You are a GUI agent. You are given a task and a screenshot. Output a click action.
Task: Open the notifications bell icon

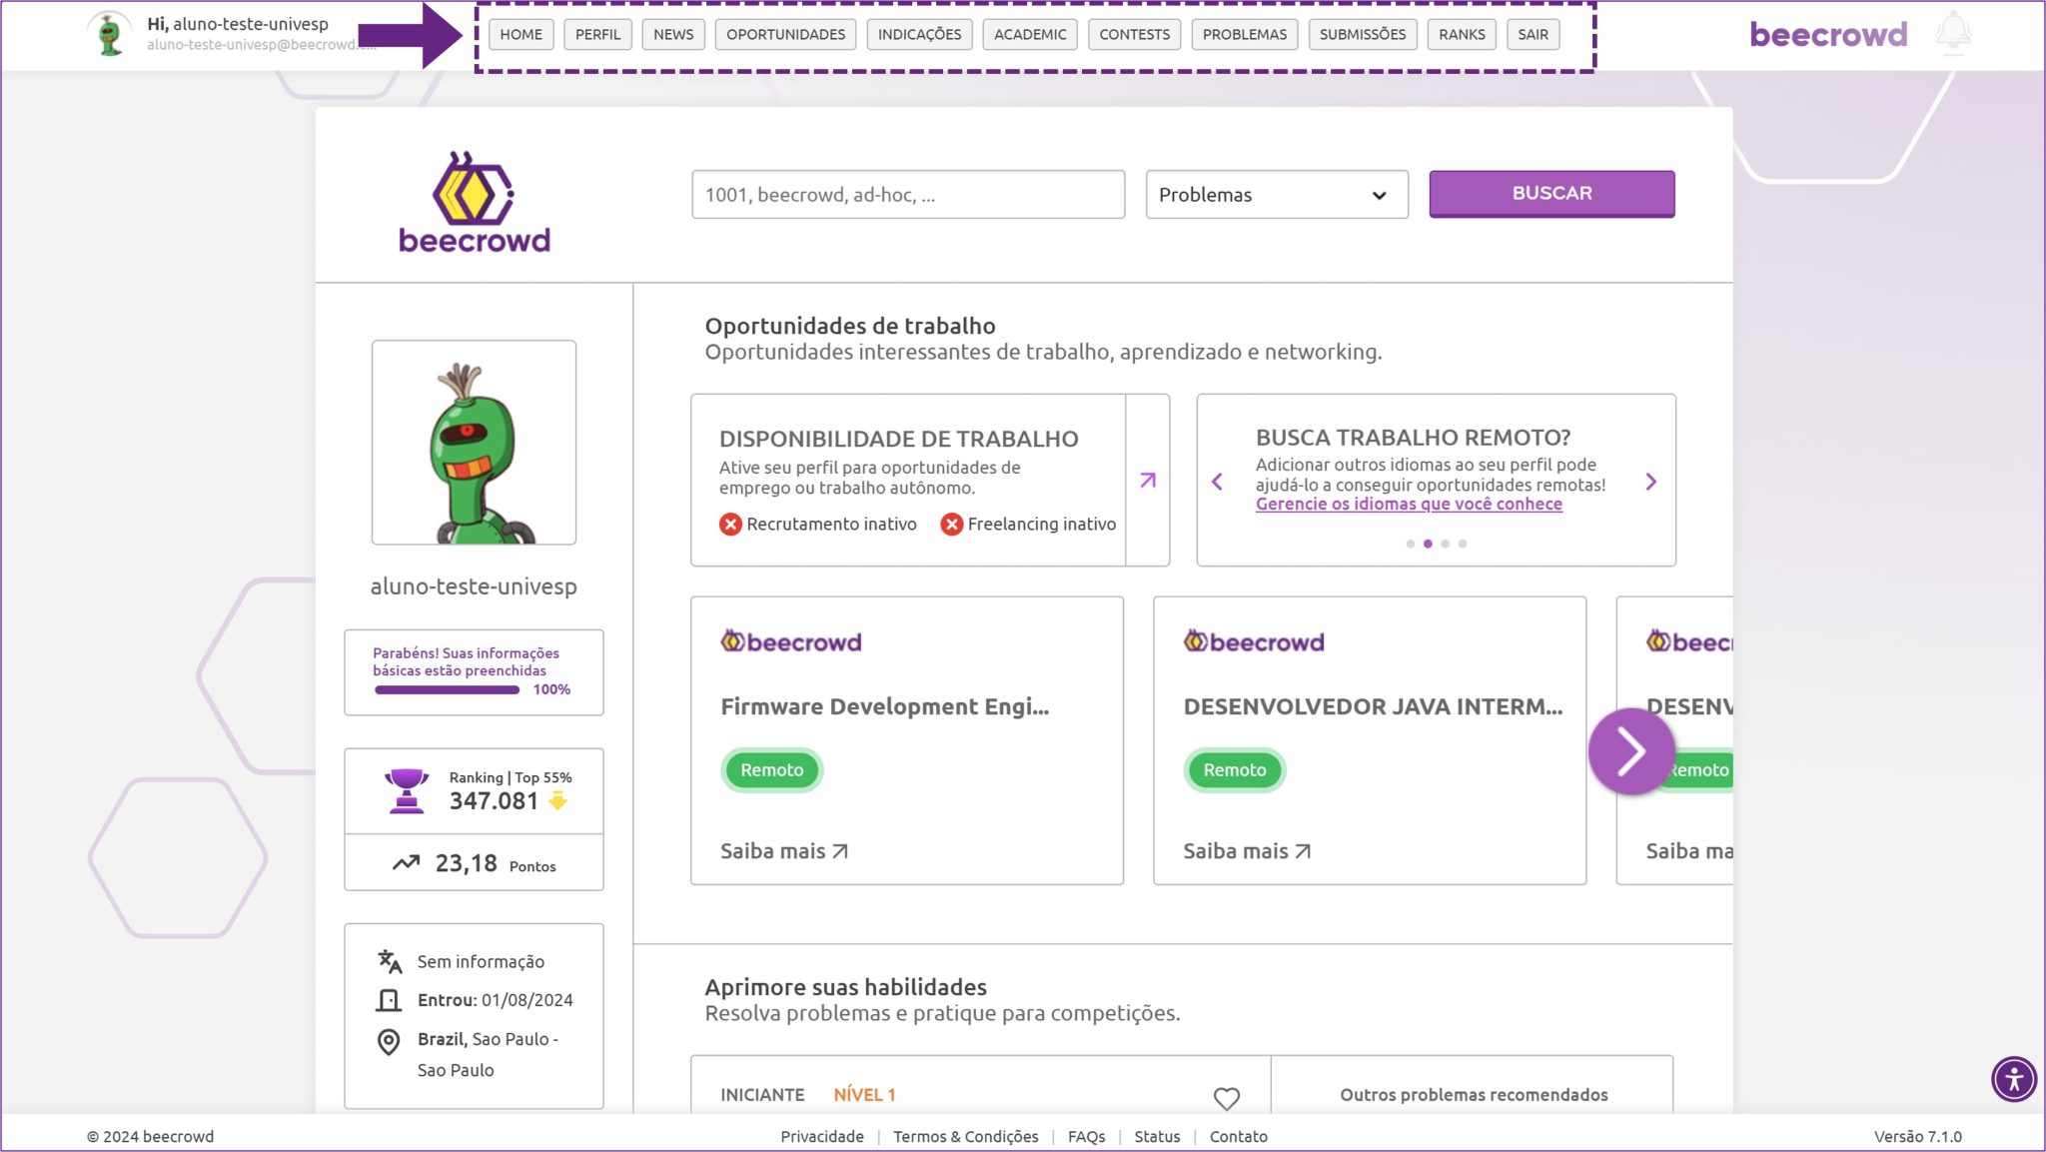(x=1953, y=33)
